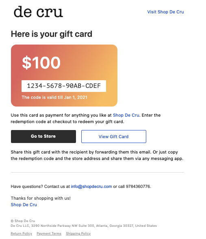Viewport: 206px width, 239px height.
Task: Click the © Shop De Cru copyright text
Action: coord(23,221)
